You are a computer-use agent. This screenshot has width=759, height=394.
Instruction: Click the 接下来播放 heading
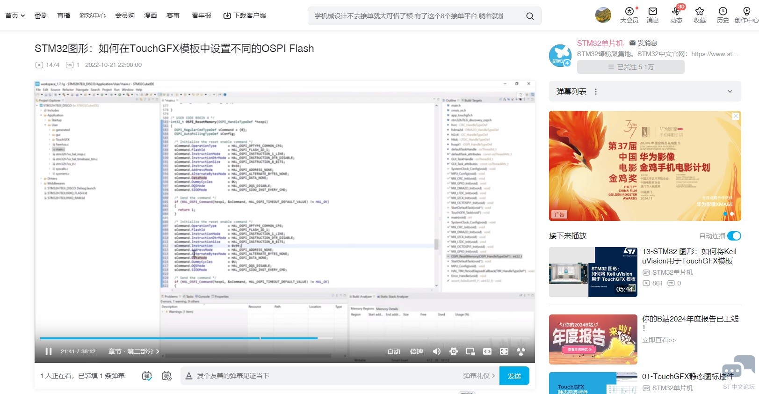point(568,236)
